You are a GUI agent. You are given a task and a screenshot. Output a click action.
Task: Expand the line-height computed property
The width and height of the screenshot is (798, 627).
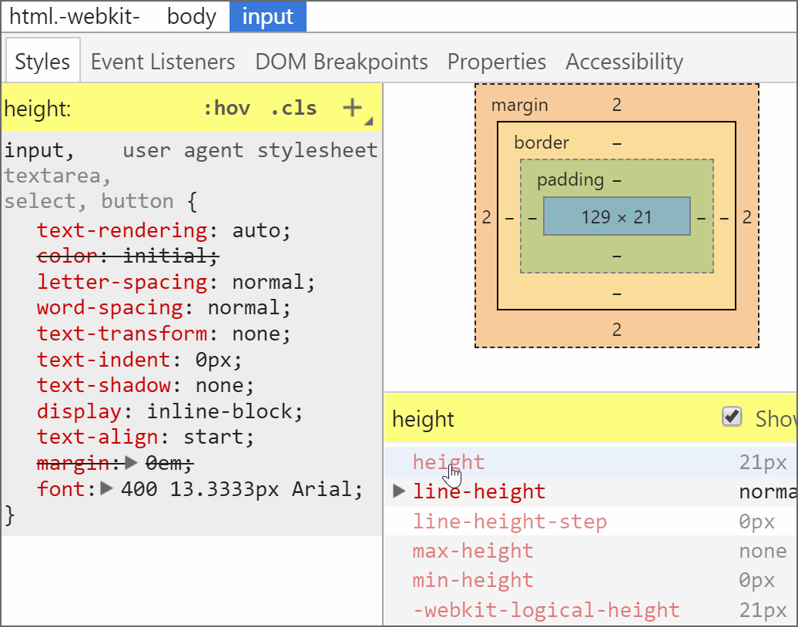click(x=398, y=491)
